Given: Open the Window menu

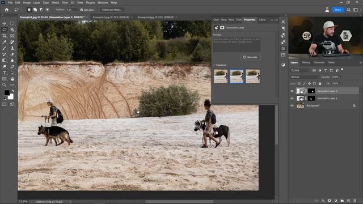Looking at the screenshot, I should pos(103,2).
